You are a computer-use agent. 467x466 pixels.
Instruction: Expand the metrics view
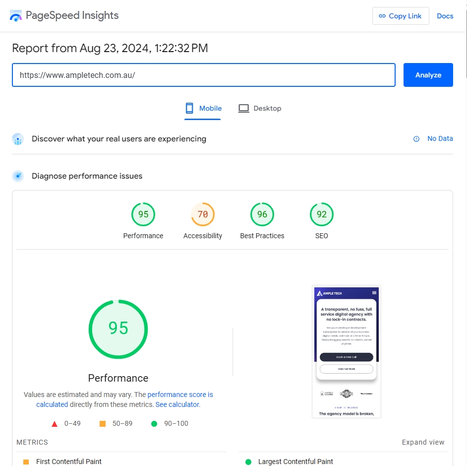(423, 442)
